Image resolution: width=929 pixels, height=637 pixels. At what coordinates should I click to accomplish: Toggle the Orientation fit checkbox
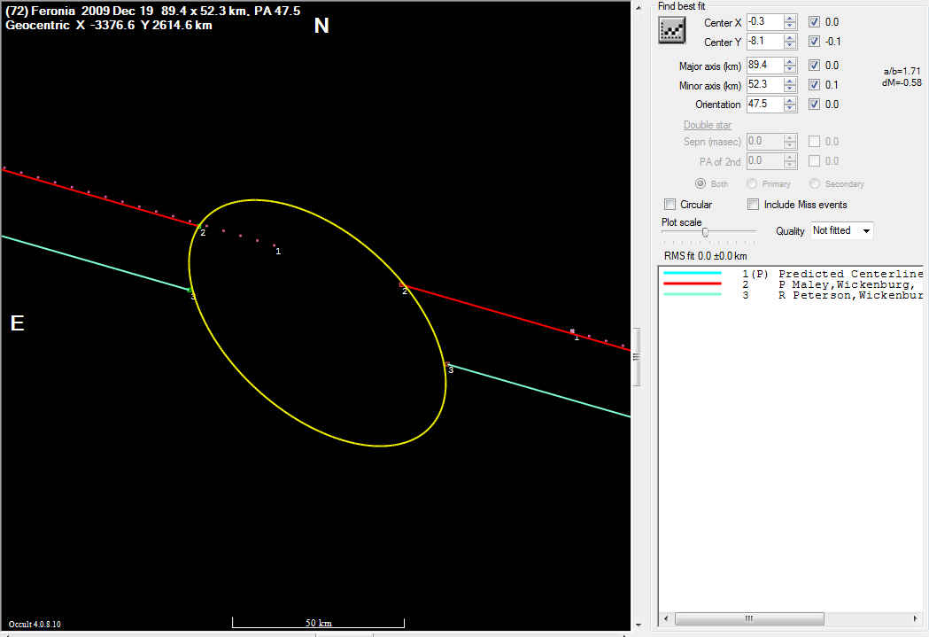click(814, 105)
